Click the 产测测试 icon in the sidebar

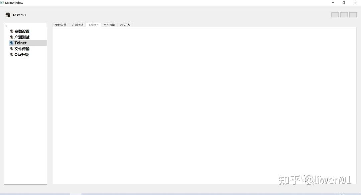tap(12, 37)
